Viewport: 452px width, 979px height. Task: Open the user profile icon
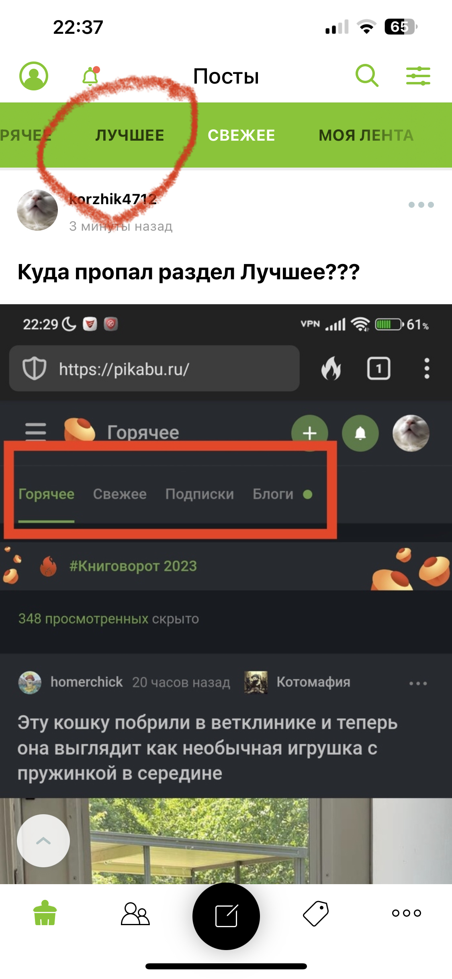pyautogui.click(x=34, y=76)
